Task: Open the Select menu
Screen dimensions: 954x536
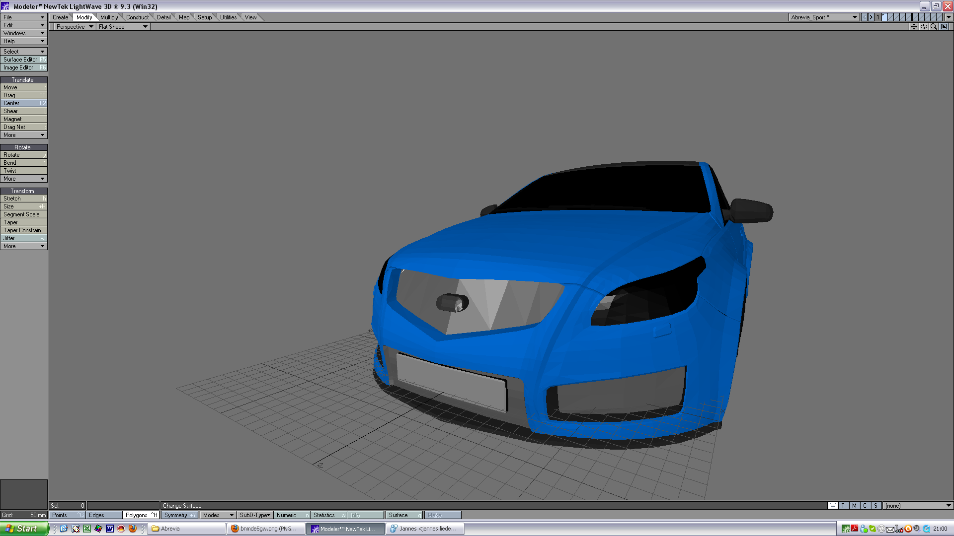Action: point(24,52)
